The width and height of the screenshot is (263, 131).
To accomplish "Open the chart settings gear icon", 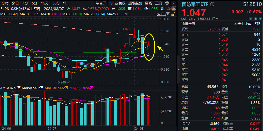I will pyautogui.click(x=167, y=3).
